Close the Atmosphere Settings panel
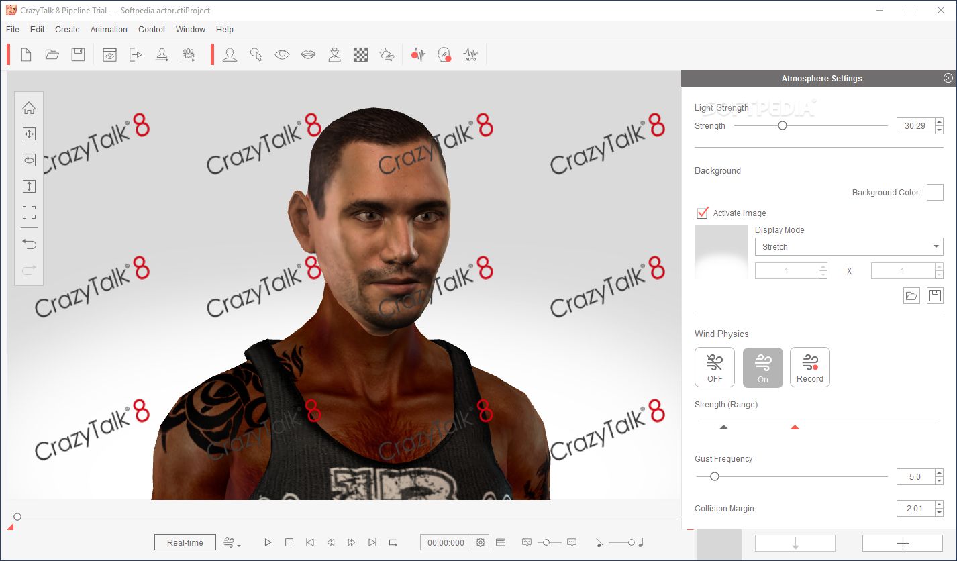Image resolution: width=957 pixels, height=561 pixels. click(948, 78)
